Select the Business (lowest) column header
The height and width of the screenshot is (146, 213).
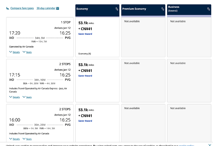coord(189,10)
